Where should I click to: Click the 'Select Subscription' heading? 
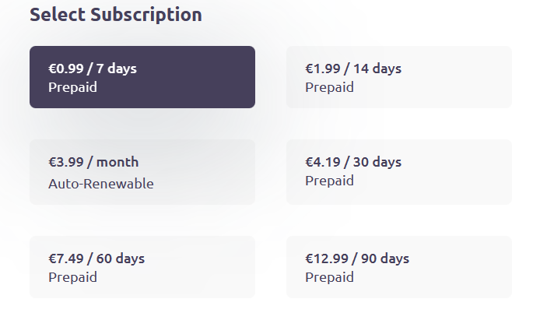coord(116,15)
